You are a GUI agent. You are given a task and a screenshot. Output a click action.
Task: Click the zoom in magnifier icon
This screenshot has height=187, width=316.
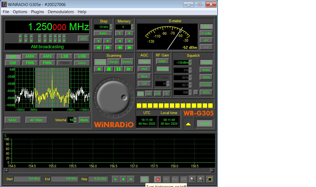(201, 179)
